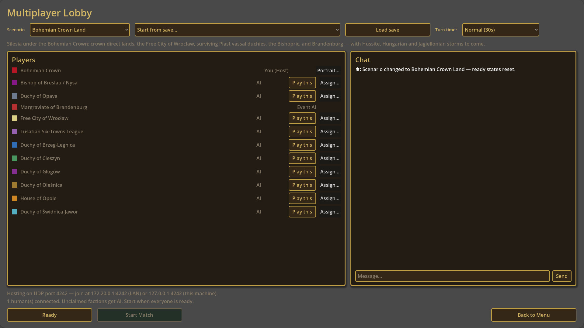Screen dimensions: 584x328
Task: Send the chat message
Action: coord(561,276)
